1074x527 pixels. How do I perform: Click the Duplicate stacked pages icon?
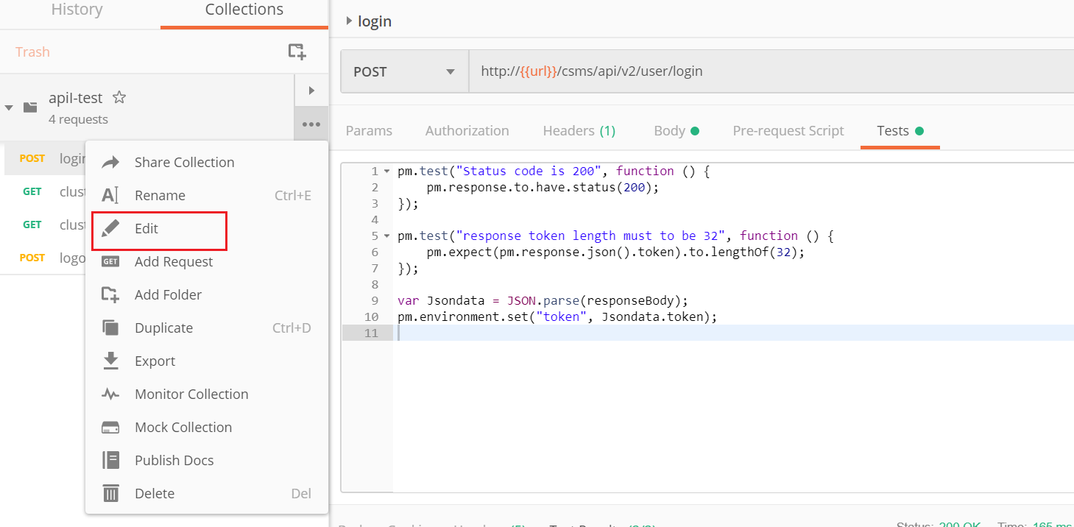tap(110, 328)
